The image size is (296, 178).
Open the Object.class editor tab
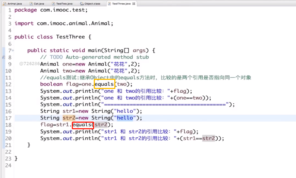(x=90, y=4)
